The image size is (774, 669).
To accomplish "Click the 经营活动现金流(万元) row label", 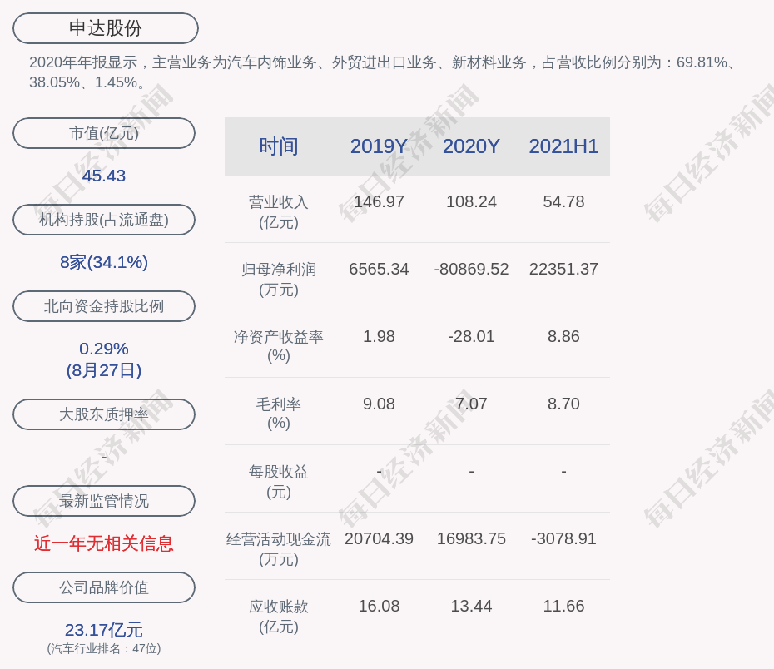I will point(279,549).
